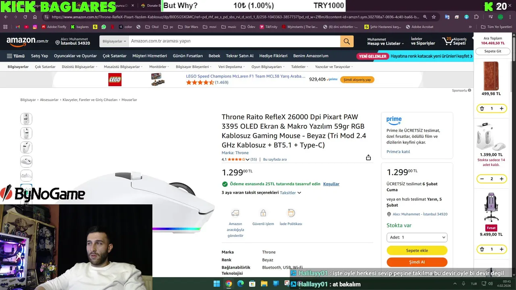Click the İade Politikası icon
Screen dimensions: 516x290
291,213
